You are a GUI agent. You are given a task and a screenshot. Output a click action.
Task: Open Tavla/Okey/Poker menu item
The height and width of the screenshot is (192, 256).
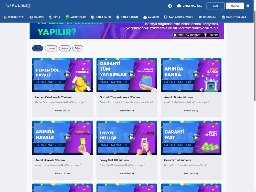click(x=179, y=17)
